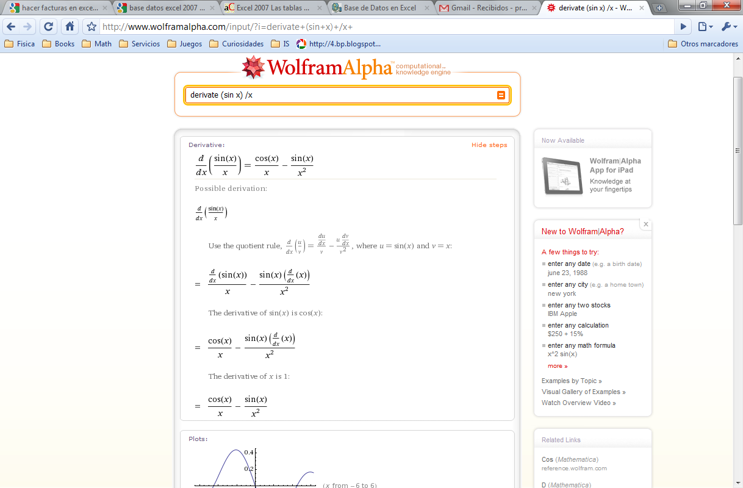Click inside the WolframAlpha query field
The height and width of the screenshot is (488, 743).
[342, 95]
